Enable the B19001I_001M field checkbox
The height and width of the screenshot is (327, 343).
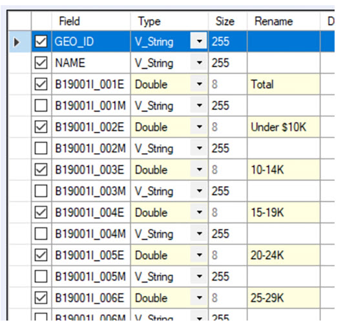[41, 105]
